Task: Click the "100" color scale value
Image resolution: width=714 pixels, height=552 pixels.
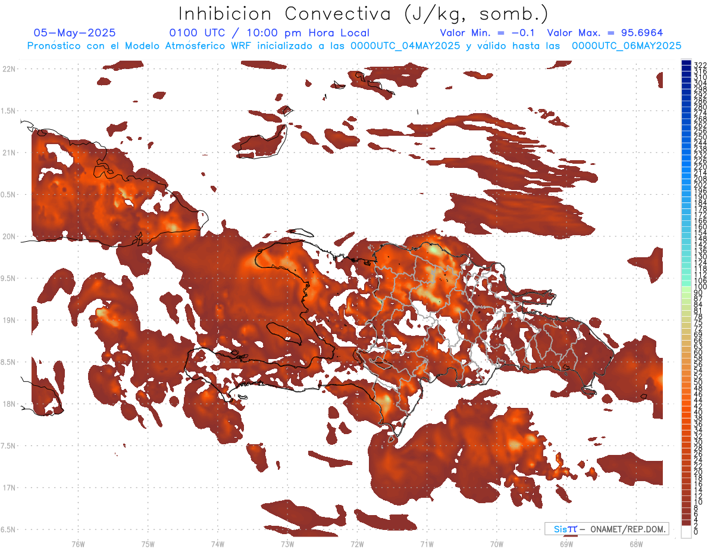Action: click(700, 288)
